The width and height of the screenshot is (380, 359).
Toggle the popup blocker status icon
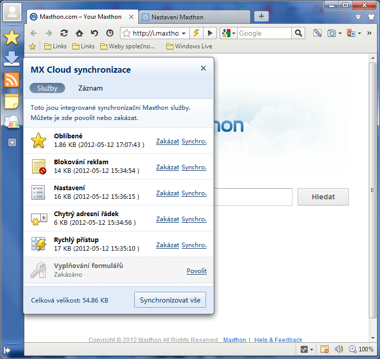coord(324,349)
